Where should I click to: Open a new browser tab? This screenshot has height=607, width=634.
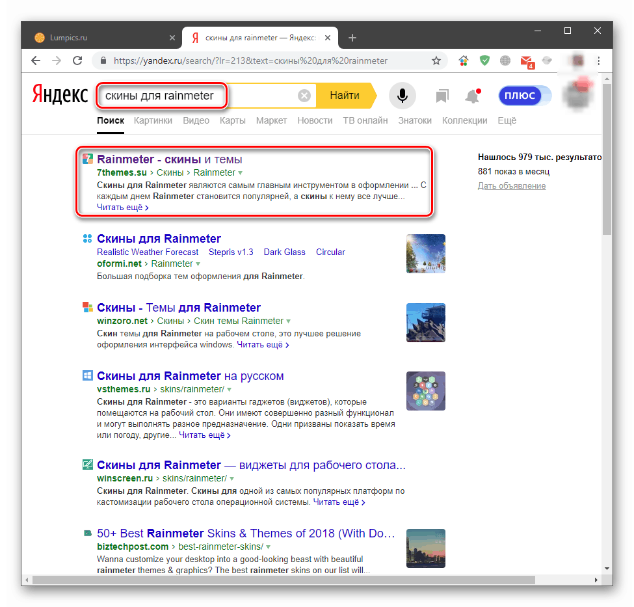352,38
